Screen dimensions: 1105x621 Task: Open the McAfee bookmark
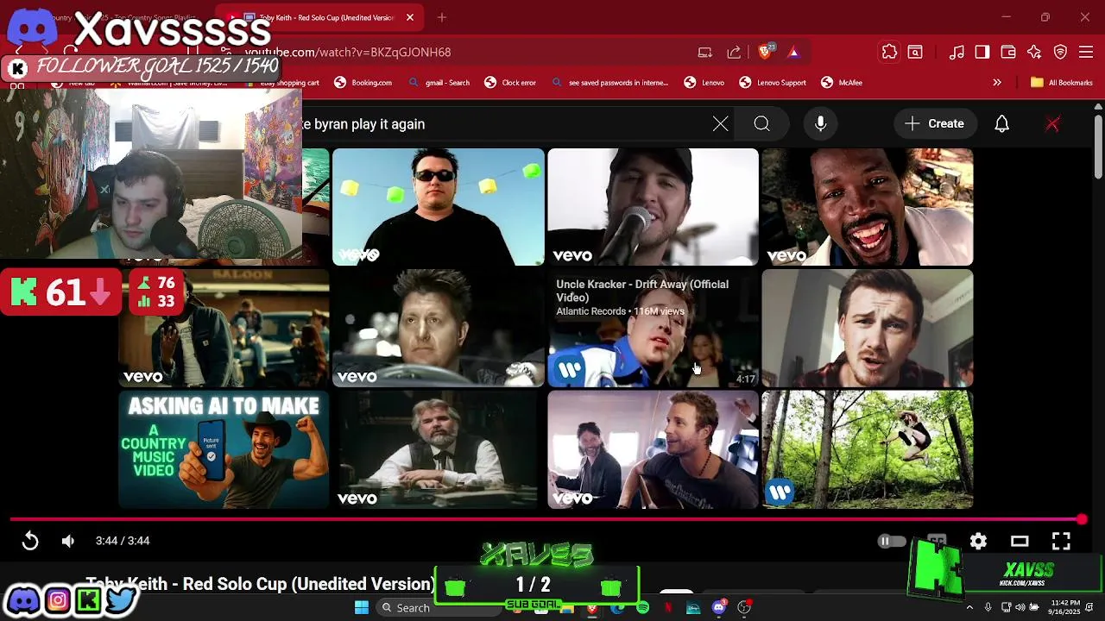(x=842, y=83)
